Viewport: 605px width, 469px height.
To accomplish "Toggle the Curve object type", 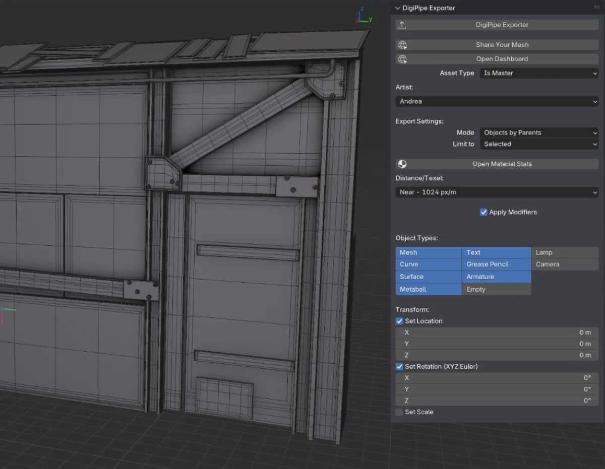I will (x=429, y=264).
